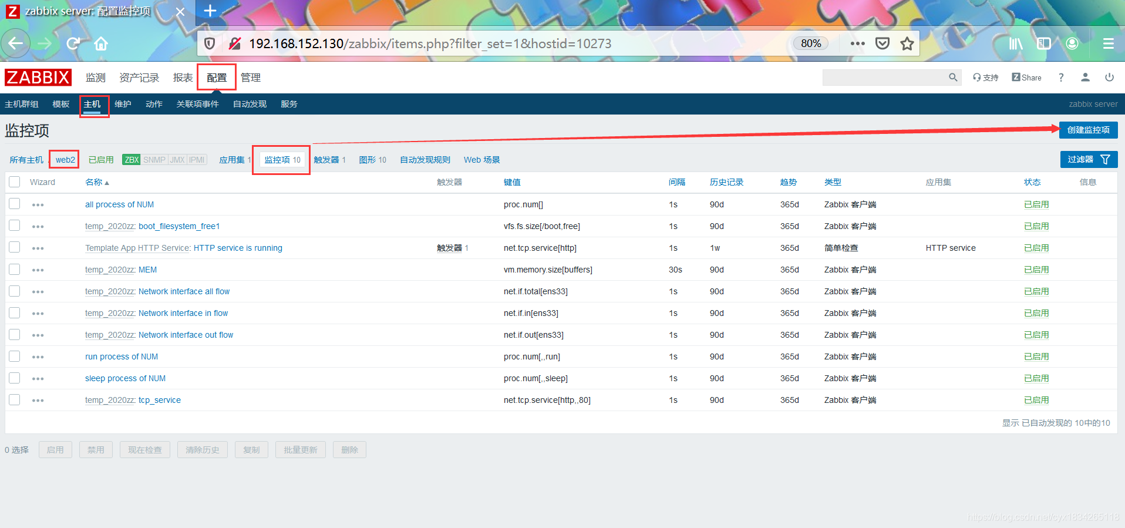Open the 管理 top menu
The image size is (1125, 528).
[x=251, y=78]
